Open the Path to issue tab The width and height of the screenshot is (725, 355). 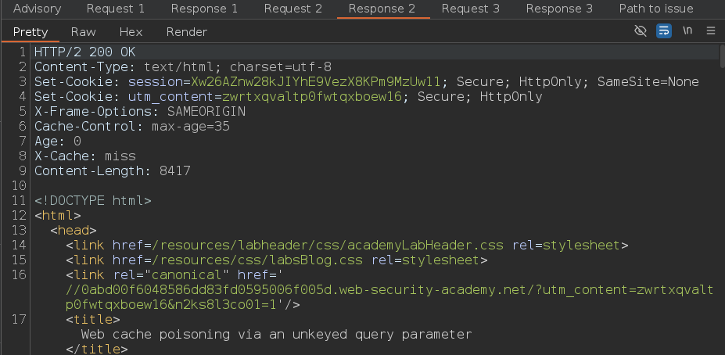pos(656,9)
